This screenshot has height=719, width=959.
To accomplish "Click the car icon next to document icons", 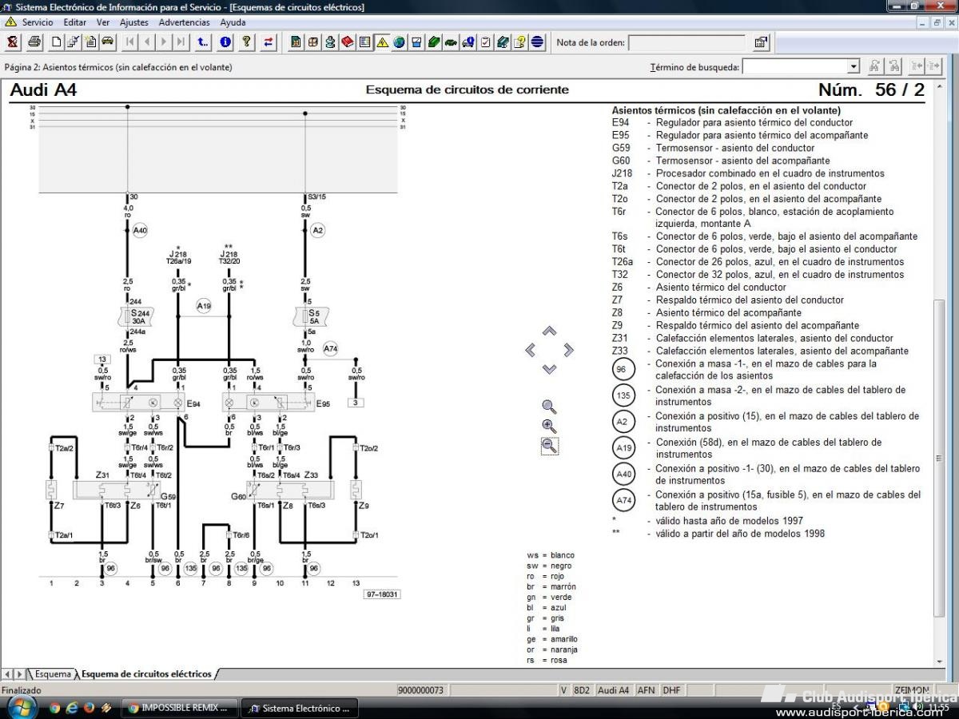I will click(107, 42).
